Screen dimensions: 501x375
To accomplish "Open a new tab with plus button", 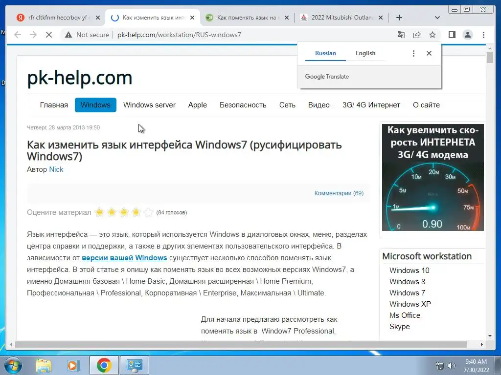I will 399,18.
